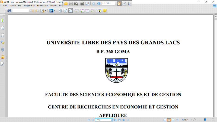Go to previous page with the up arrow

pos(94,4)
